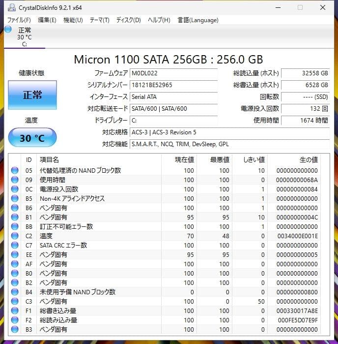Click status icon for row C7

15,245
